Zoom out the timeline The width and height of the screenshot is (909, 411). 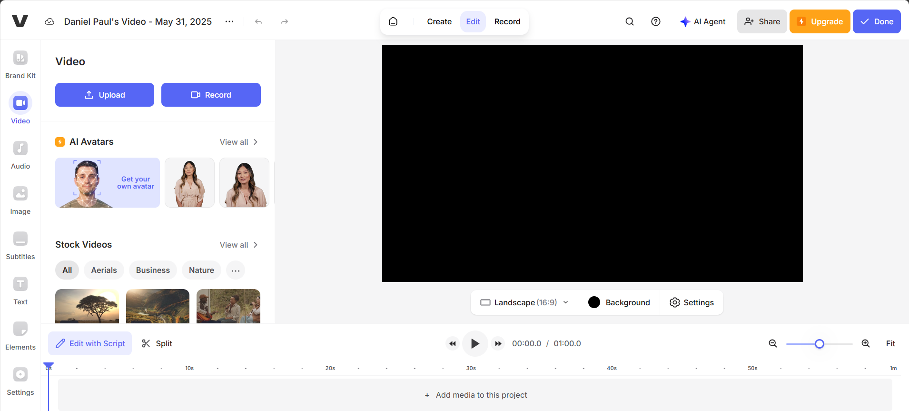[x=773, y=343]
